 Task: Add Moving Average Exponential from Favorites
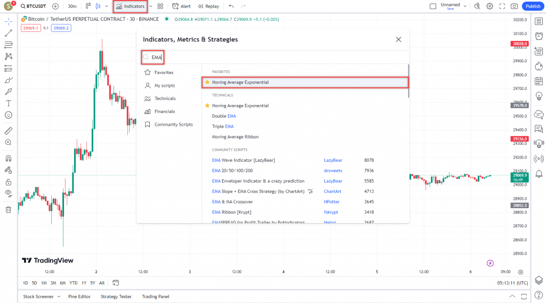(304, 83)
